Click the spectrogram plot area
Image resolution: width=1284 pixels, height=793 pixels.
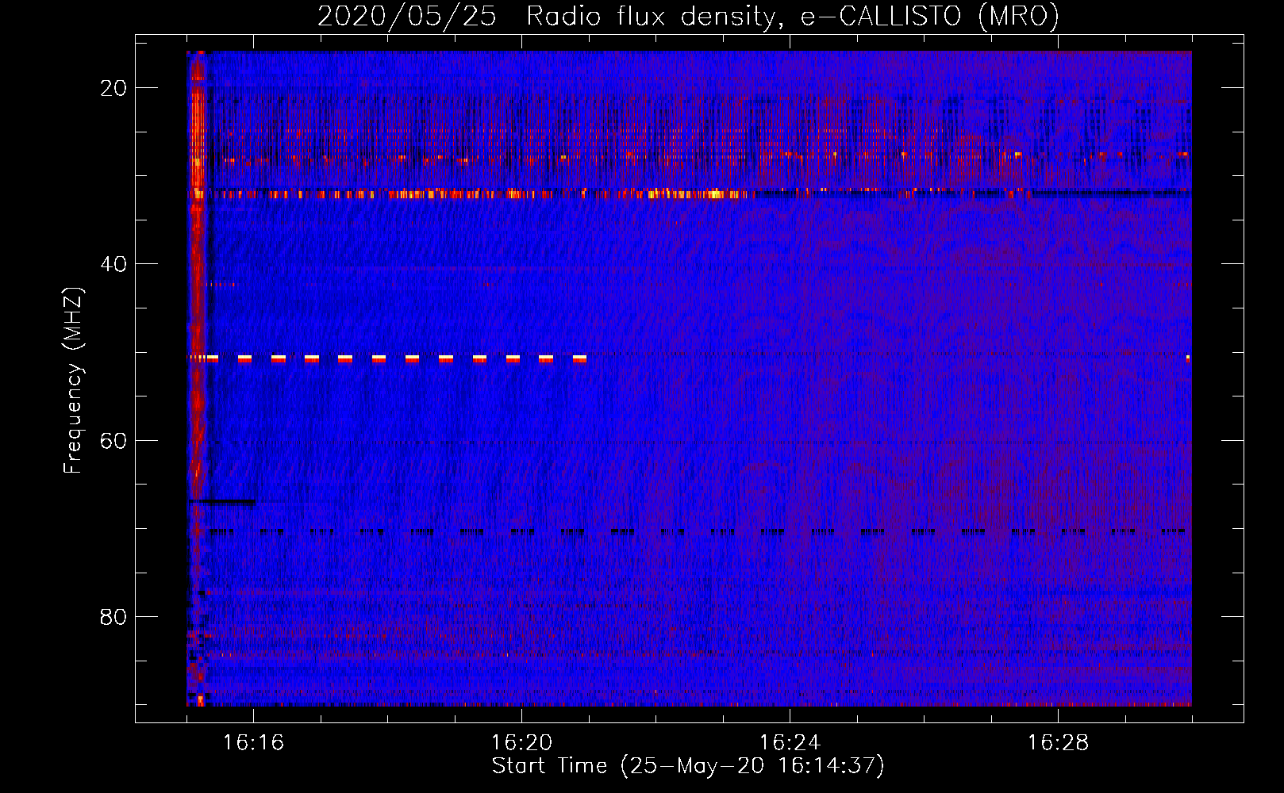click(689, 378)
